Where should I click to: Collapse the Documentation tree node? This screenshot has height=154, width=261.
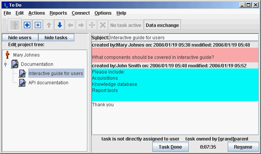coord(6,64)
